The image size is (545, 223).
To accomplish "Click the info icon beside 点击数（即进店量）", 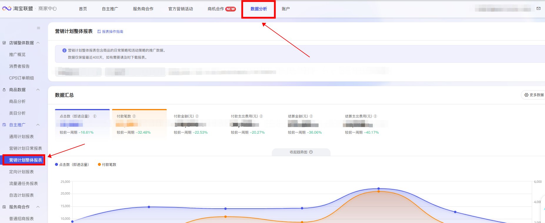I will click(95, 116).
